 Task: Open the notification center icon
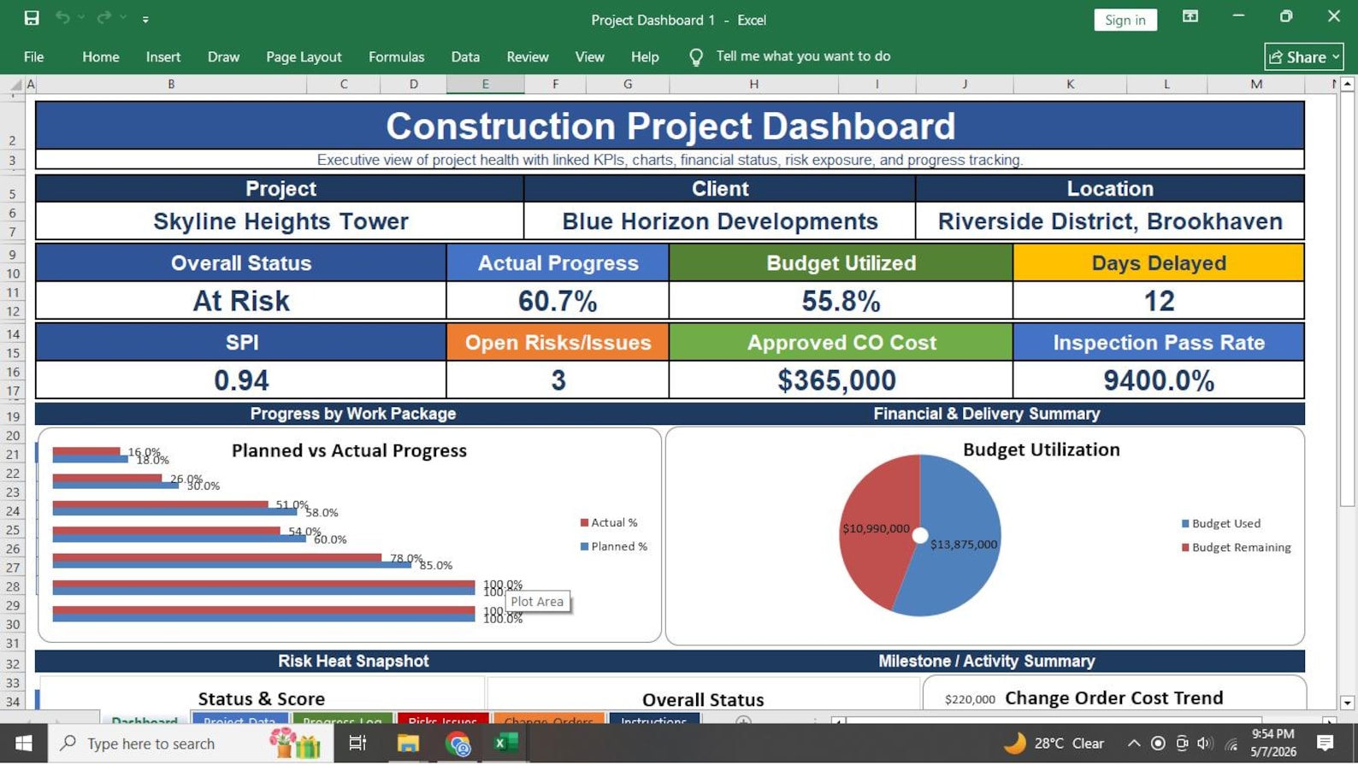tap(1326, 744)
